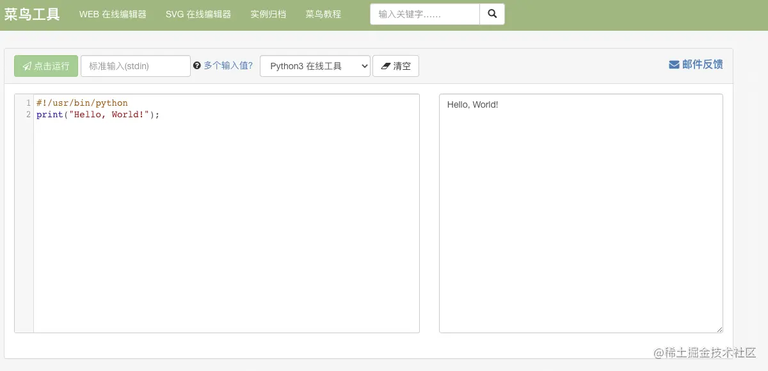Open WEB 在线编辑器 menu item
The width and height of the screenshot is (768, 371).
point(113,14)
